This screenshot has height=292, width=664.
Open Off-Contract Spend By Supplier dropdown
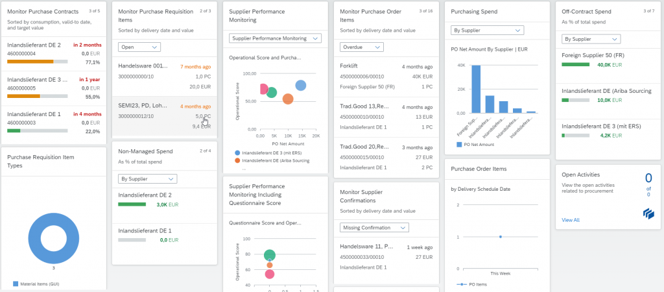click(591, 39)
